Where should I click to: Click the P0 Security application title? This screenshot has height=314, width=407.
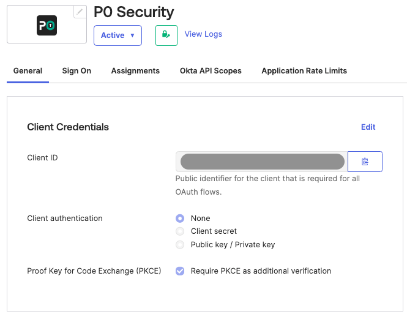pyautogui.click(x=133, y=12)
